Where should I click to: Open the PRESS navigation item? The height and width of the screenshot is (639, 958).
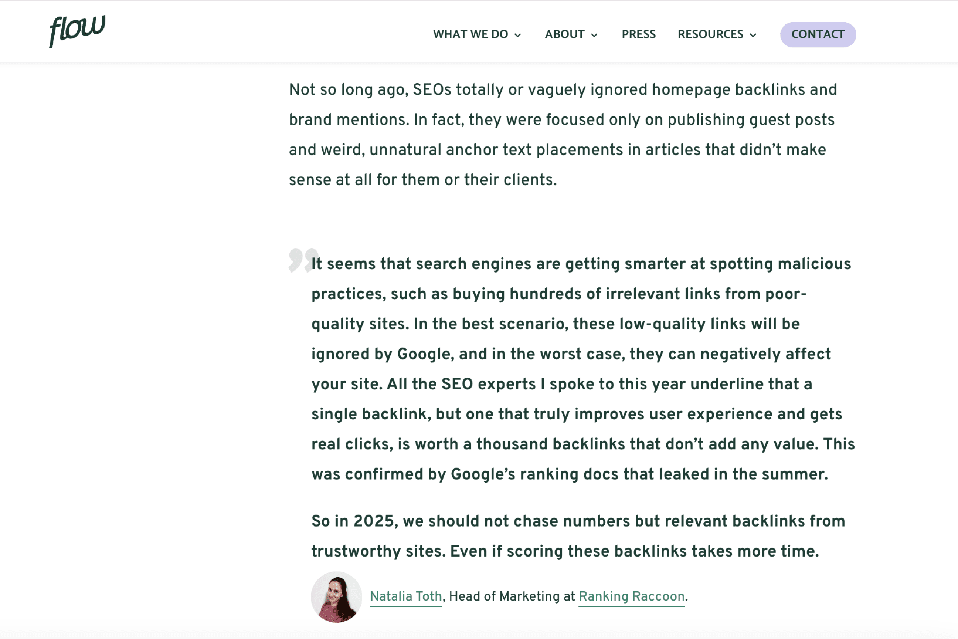639,34
